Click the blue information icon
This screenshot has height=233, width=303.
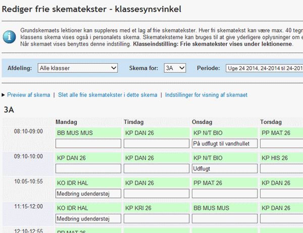pos(9,37)
